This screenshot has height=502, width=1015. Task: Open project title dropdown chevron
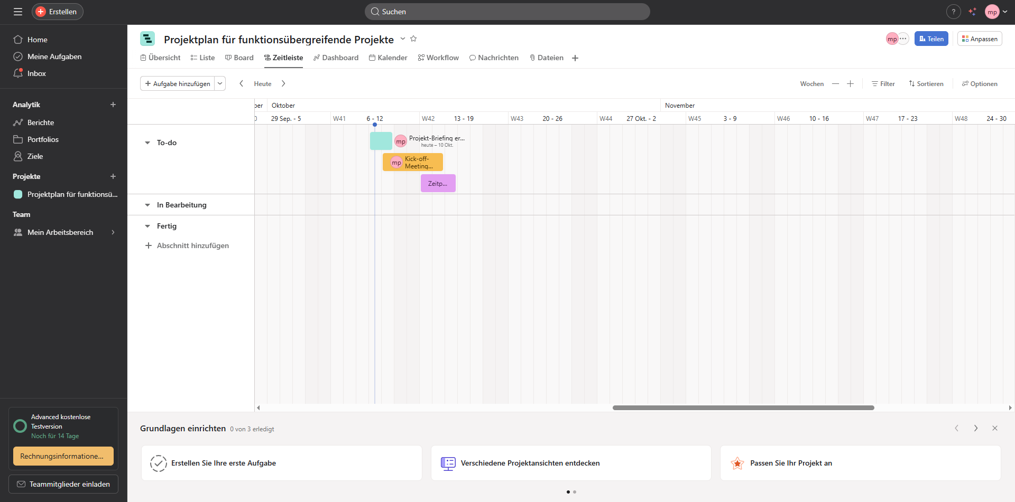tap(402, 39)
